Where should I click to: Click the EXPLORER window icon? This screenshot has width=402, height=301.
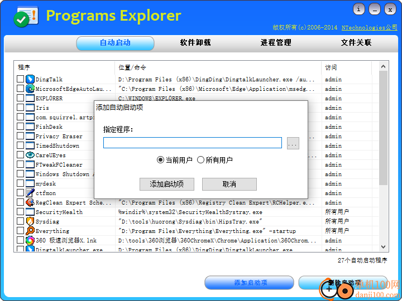(x=30, y=98)
